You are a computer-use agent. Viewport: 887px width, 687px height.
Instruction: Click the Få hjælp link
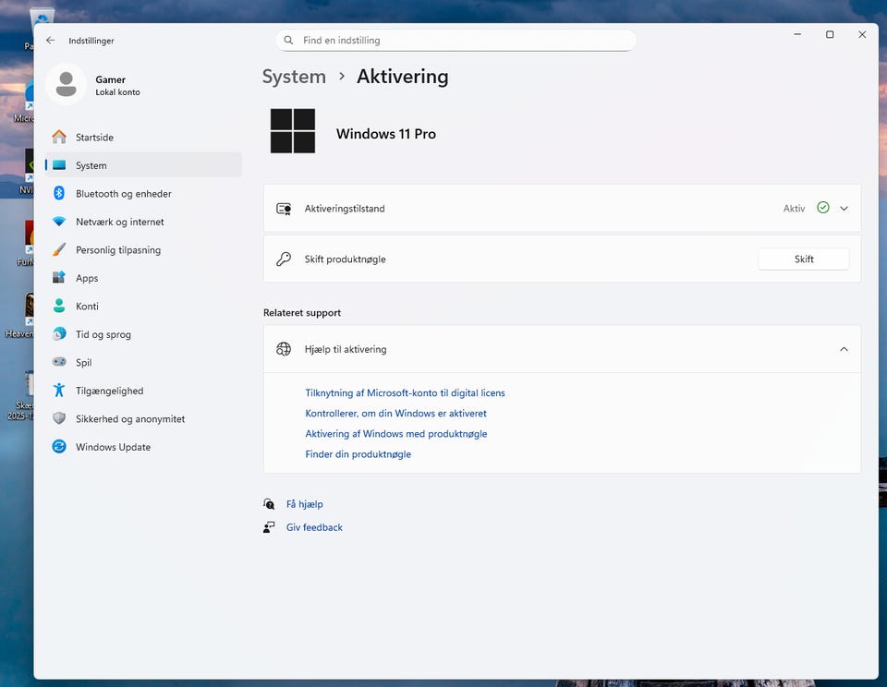coord(304,504)
